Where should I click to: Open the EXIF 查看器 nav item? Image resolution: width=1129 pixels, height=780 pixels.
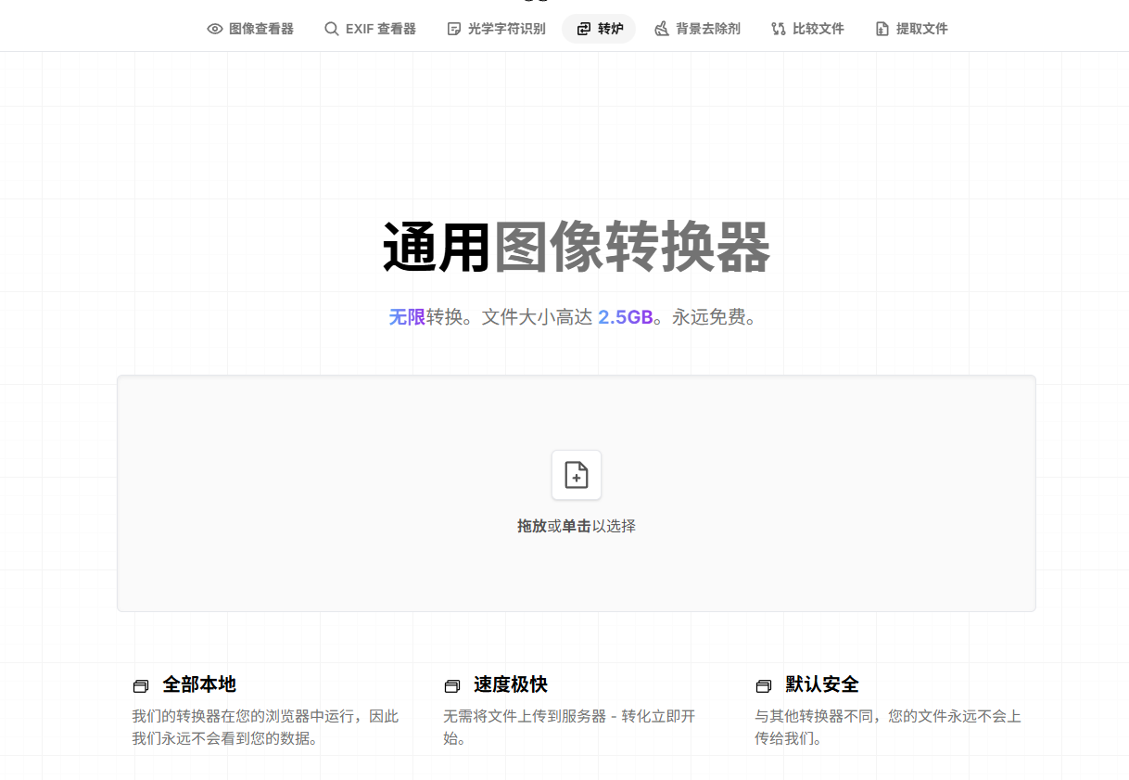pyautogui.click(x=370, y=29)
